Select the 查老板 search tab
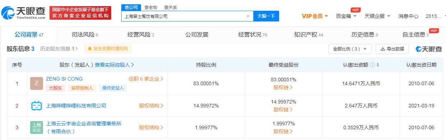This screenshot has height=140, width=446. click(150, 8)
